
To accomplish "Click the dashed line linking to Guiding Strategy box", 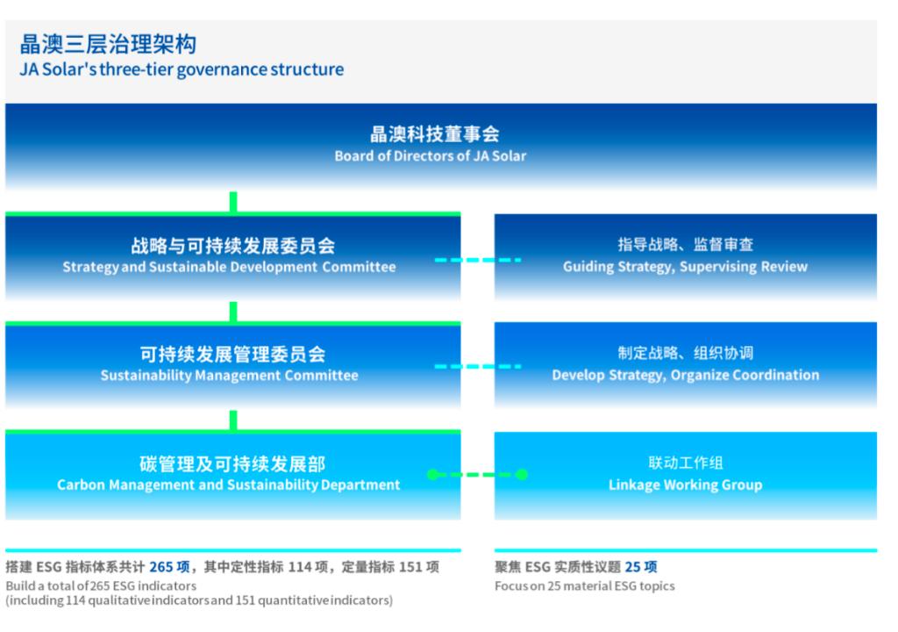I will 478,259.
